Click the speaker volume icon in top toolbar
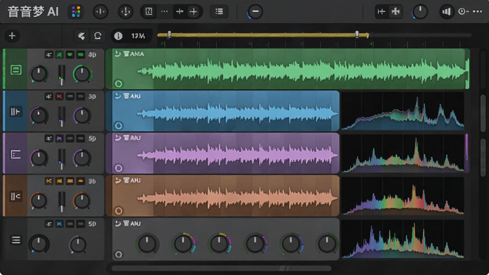Screen dimensions: 489x275 point(446,12)
